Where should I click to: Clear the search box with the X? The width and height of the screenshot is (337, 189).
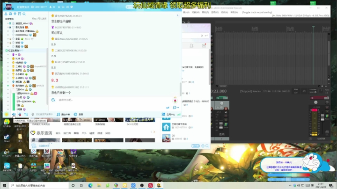[202, 36]
